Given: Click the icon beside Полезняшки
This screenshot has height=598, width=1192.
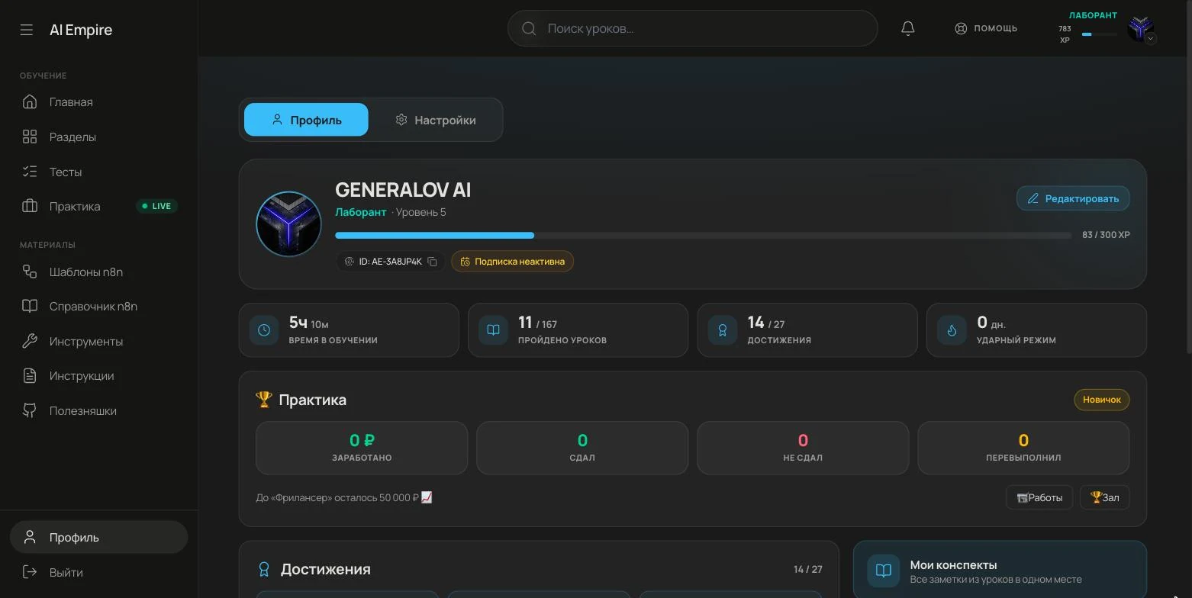Looking at the screenshot, I should click(x=30, y=410).
